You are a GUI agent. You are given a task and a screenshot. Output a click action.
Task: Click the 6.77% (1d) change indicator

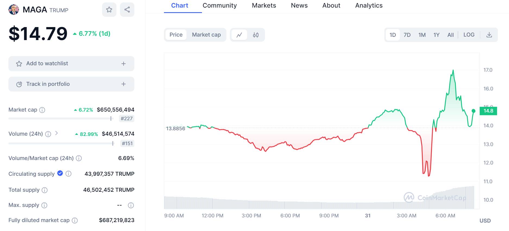pyautogui.click(x=92, y=34)
